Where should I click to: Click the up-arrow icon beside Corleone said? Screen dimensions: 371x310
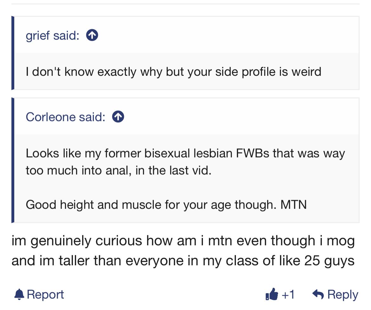point(118,117)
